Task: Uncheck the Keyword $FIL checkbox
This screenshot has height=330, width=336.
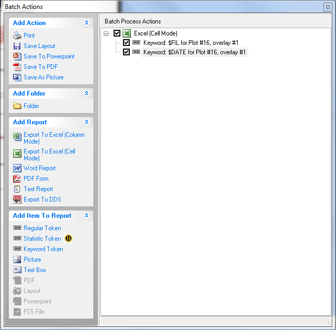Action: 126,42
